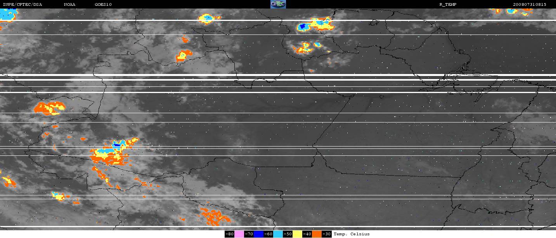Image resolution: width=556 pixels, height=238 pixels.
Task: Pick the pink legend swatch
Action: tap(239, 234)
